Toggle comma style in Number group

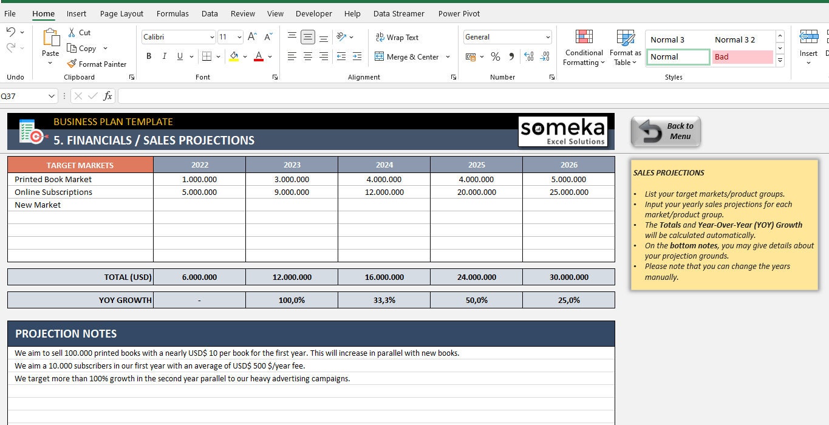point(511,56)
